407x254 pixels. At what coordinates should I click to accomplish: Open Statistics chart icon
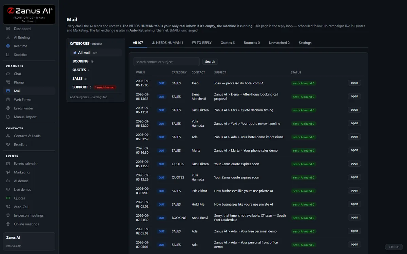[x=8, y=55]
